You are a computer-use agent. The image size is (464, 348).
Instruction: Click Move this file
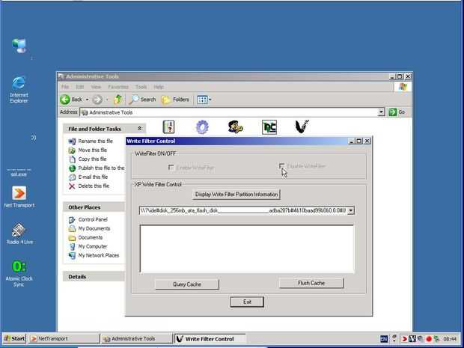(x=92, y=150)
